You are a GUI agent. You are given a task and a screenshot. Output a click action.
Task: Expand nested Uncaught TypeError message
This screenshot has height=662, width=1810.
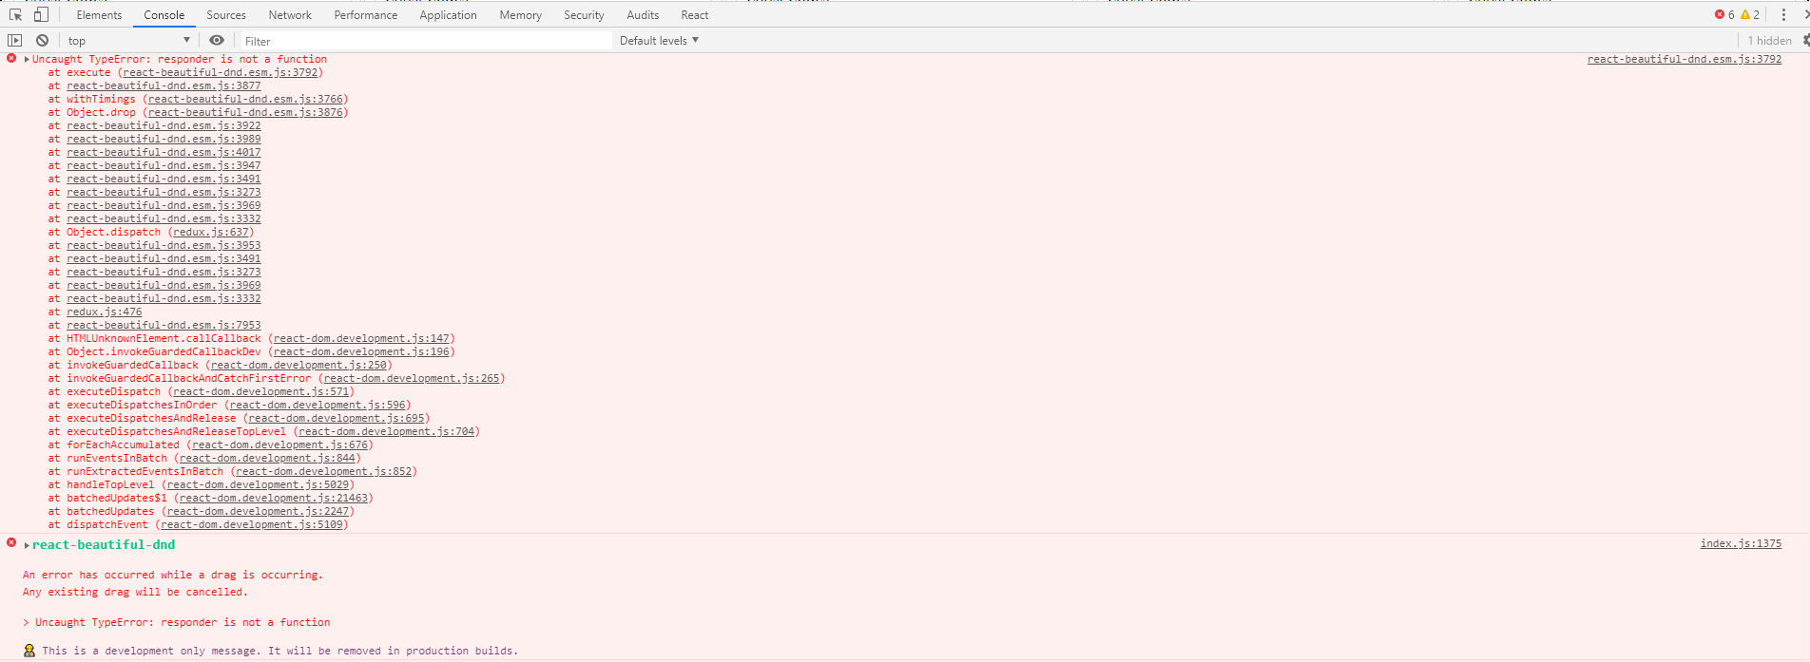[x=27, y=623]
